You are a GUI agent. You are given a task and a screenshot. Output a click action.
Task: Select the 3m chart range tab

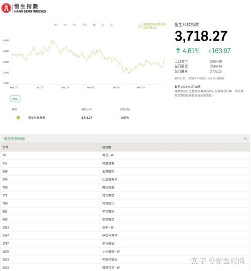click(65, 25)
